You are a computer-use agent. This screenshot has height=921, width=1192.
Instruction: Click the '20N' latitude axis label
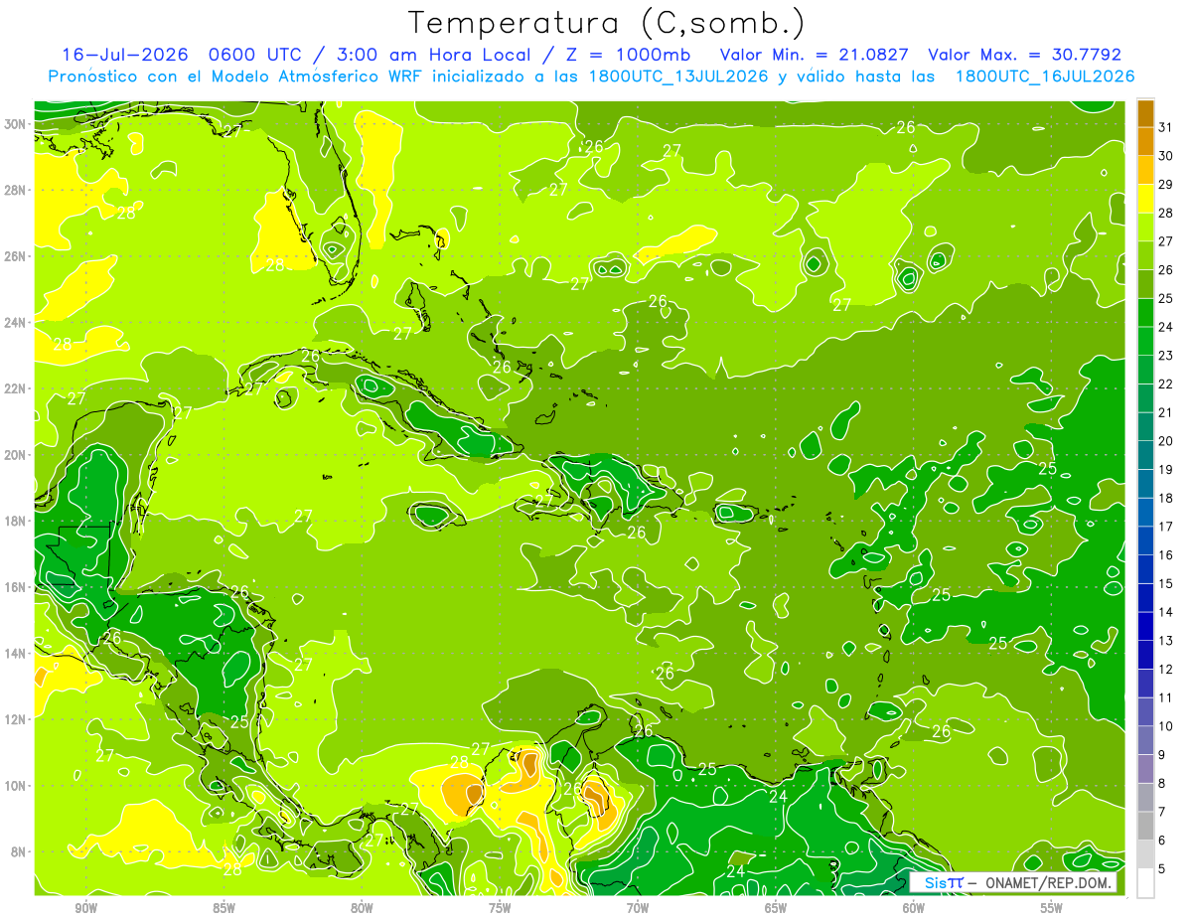[15, 455]
